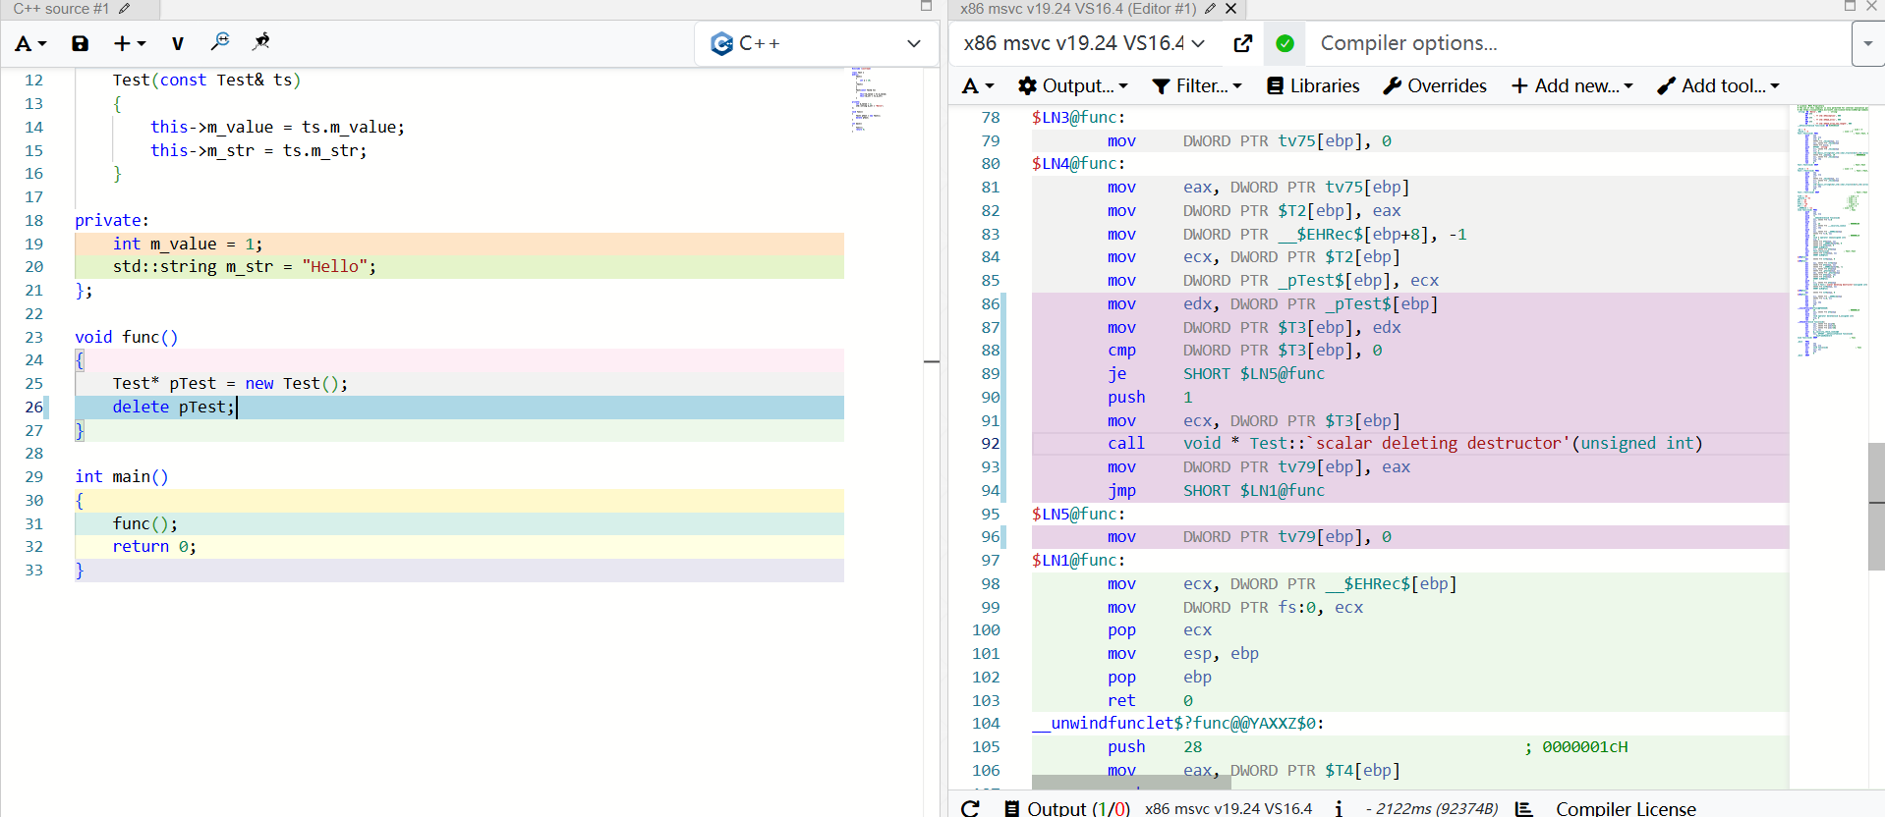1885x817 pixels.
Task: Select the C++ source #1 tab
Action: click(x=61, y=9)
